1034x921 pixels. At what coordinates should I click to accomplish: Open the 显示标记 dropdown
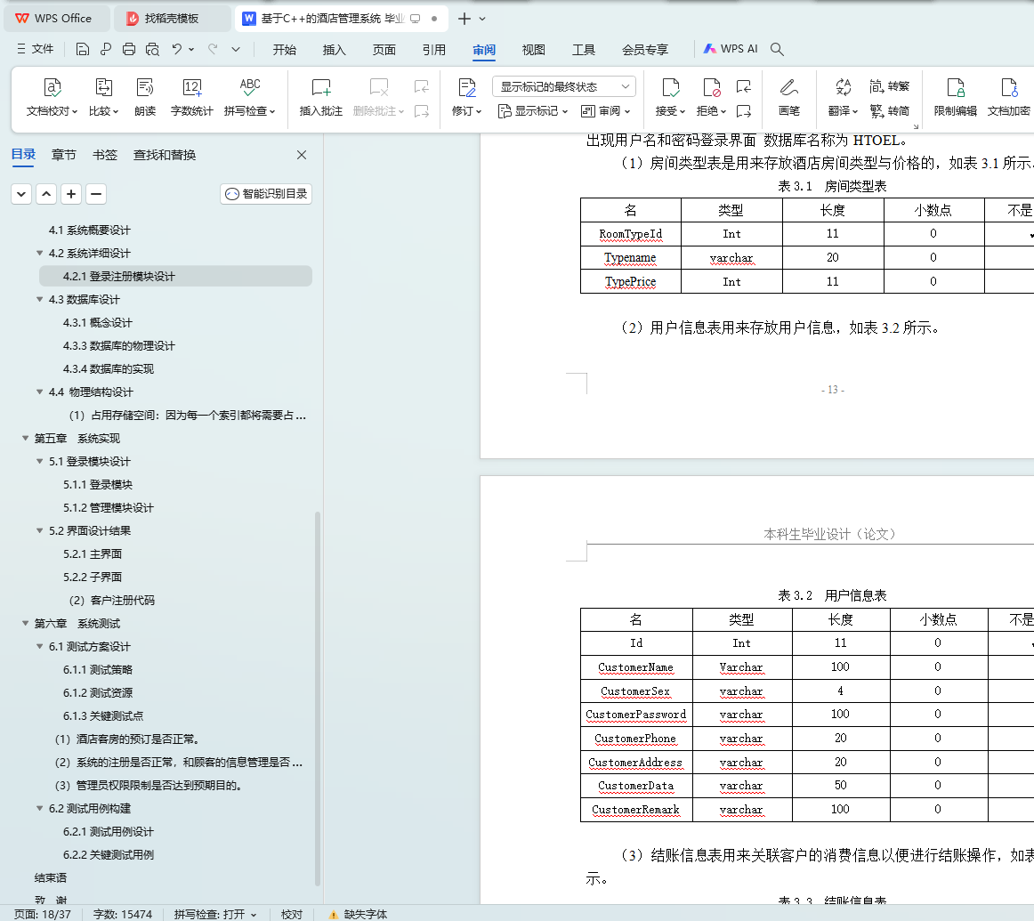(x=533, y=110)
